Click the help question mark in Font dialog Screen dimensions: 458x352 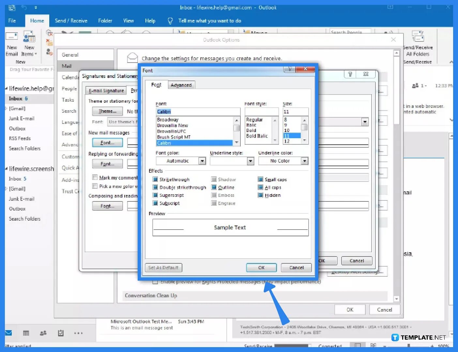290,69
